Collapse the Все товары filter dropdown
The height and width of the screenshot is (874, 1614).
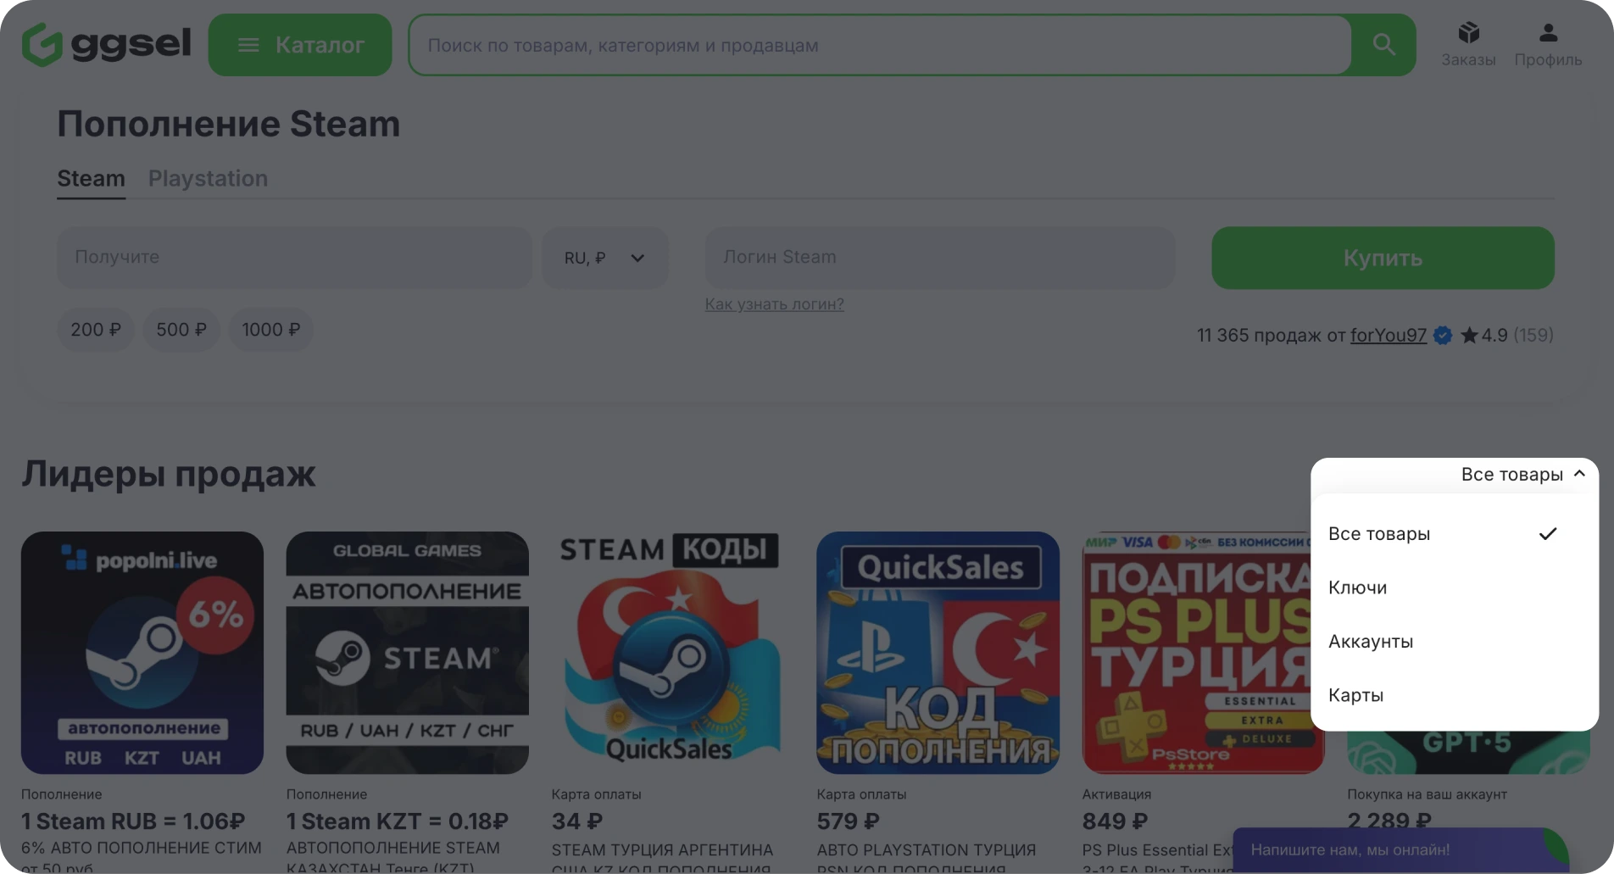pos(1522,475)
